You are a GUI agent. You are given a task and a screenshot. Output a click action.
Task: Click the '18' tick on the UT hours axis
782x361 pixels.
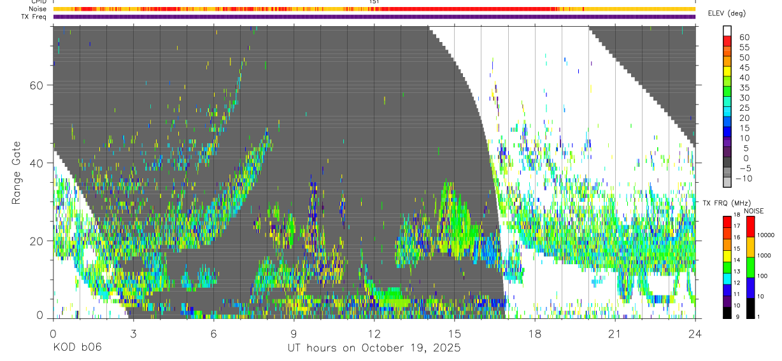(534, 333)
